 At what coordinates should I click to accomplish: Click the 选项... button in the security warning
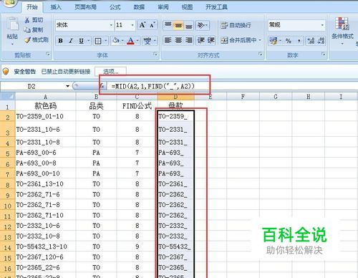[110, 72]
